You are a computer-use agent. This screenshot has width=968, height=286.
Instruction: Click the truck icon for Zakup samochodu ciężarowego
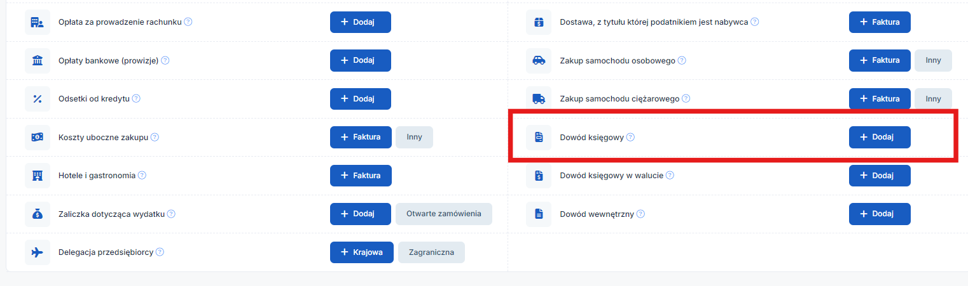[x=539, y=99]
